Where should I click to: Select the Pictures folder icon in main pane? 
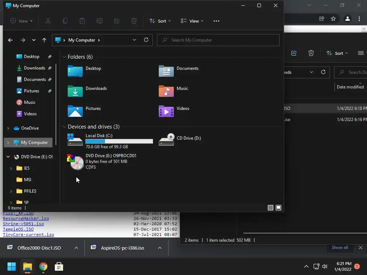click(75, 111)
